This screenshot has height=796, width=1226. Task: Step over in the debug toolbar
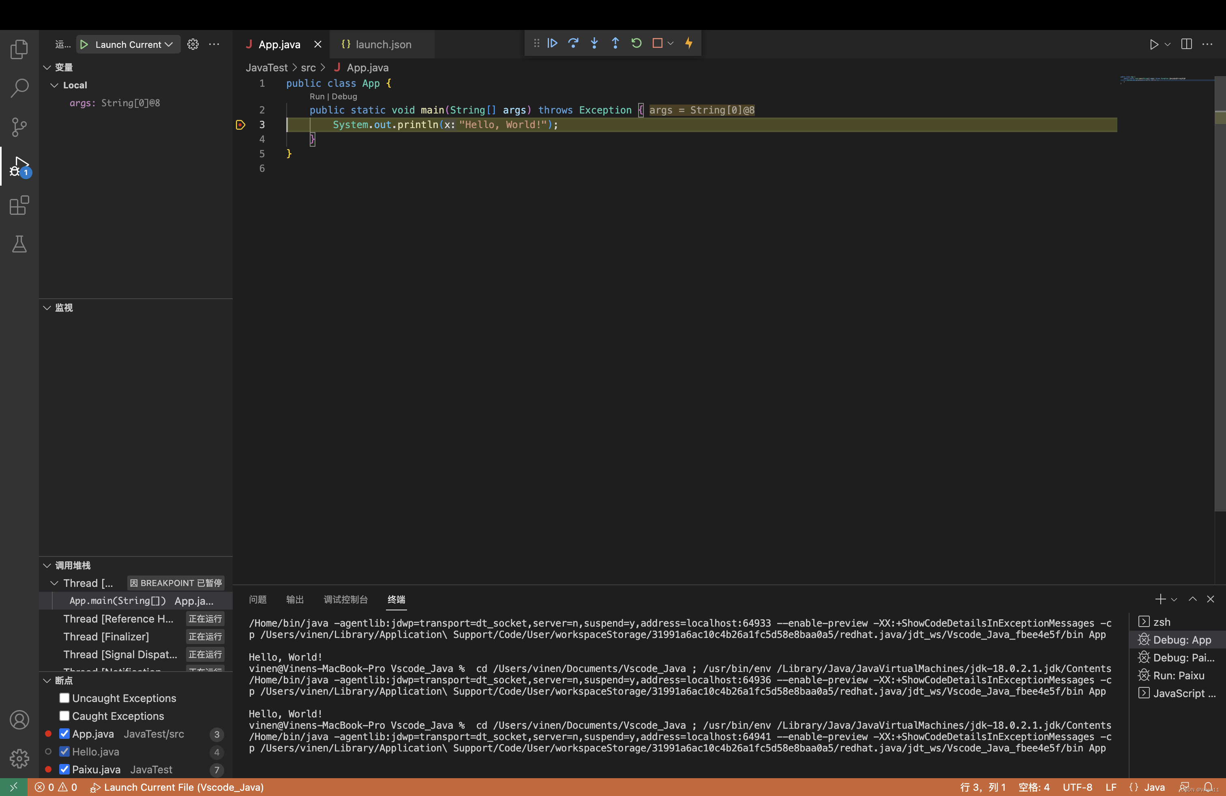(573, 43)
